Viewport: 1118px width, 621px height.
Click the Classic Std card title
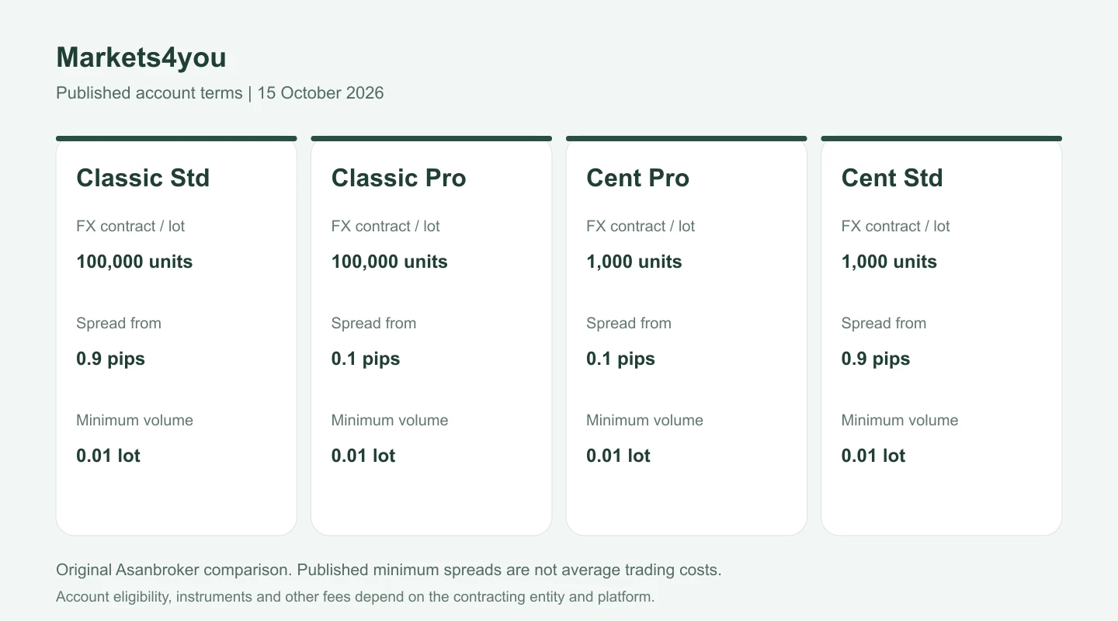coord(143,178)
